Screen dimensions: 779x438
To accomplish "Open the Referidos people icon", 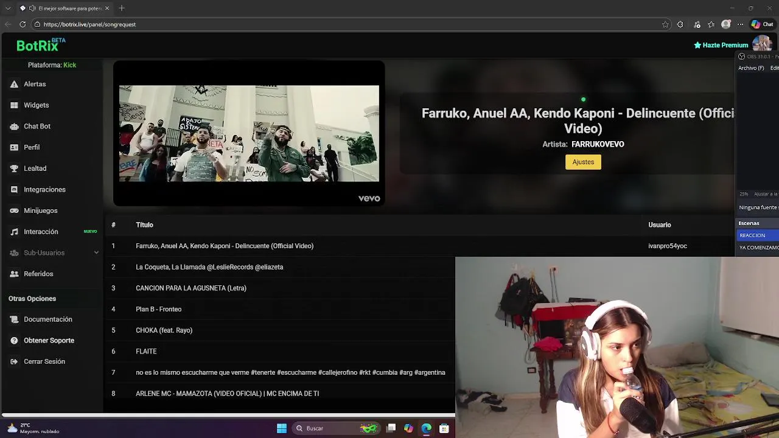I will tap(14, 274).
